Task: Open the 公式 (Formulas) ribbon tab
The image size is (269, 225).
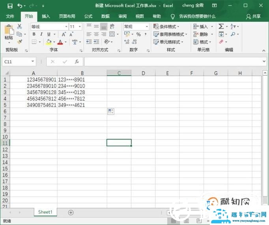Action: click(88, 17)
